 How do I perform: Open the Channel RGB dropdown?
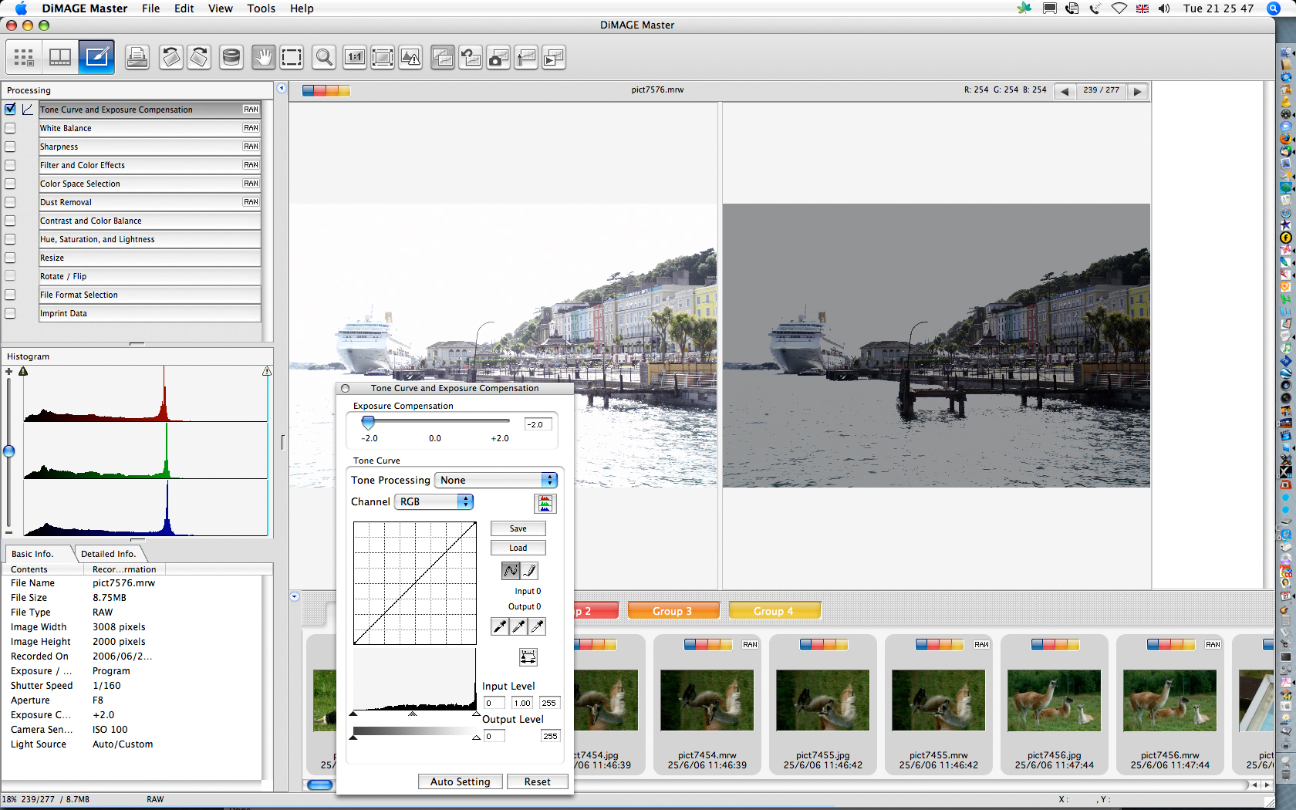coord(434,501)
